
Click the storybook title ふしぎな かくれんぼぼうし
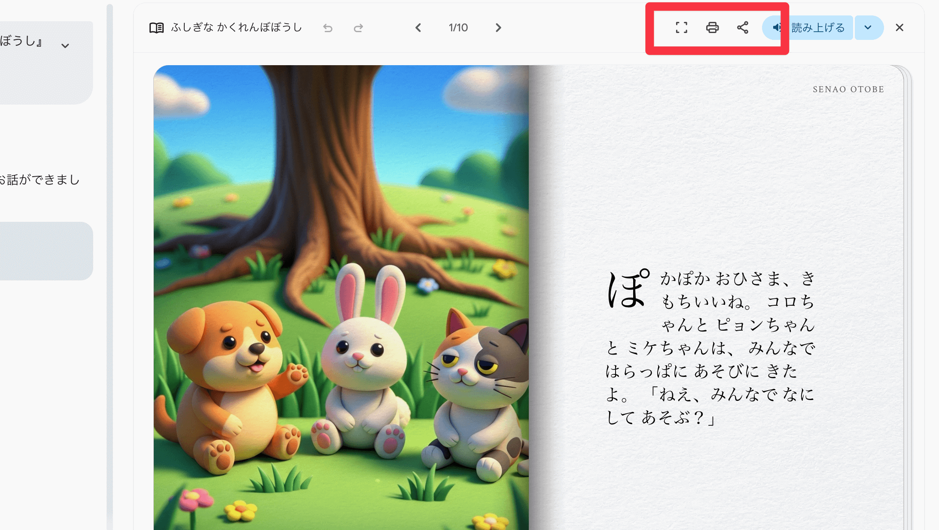(x=236, y=27)
